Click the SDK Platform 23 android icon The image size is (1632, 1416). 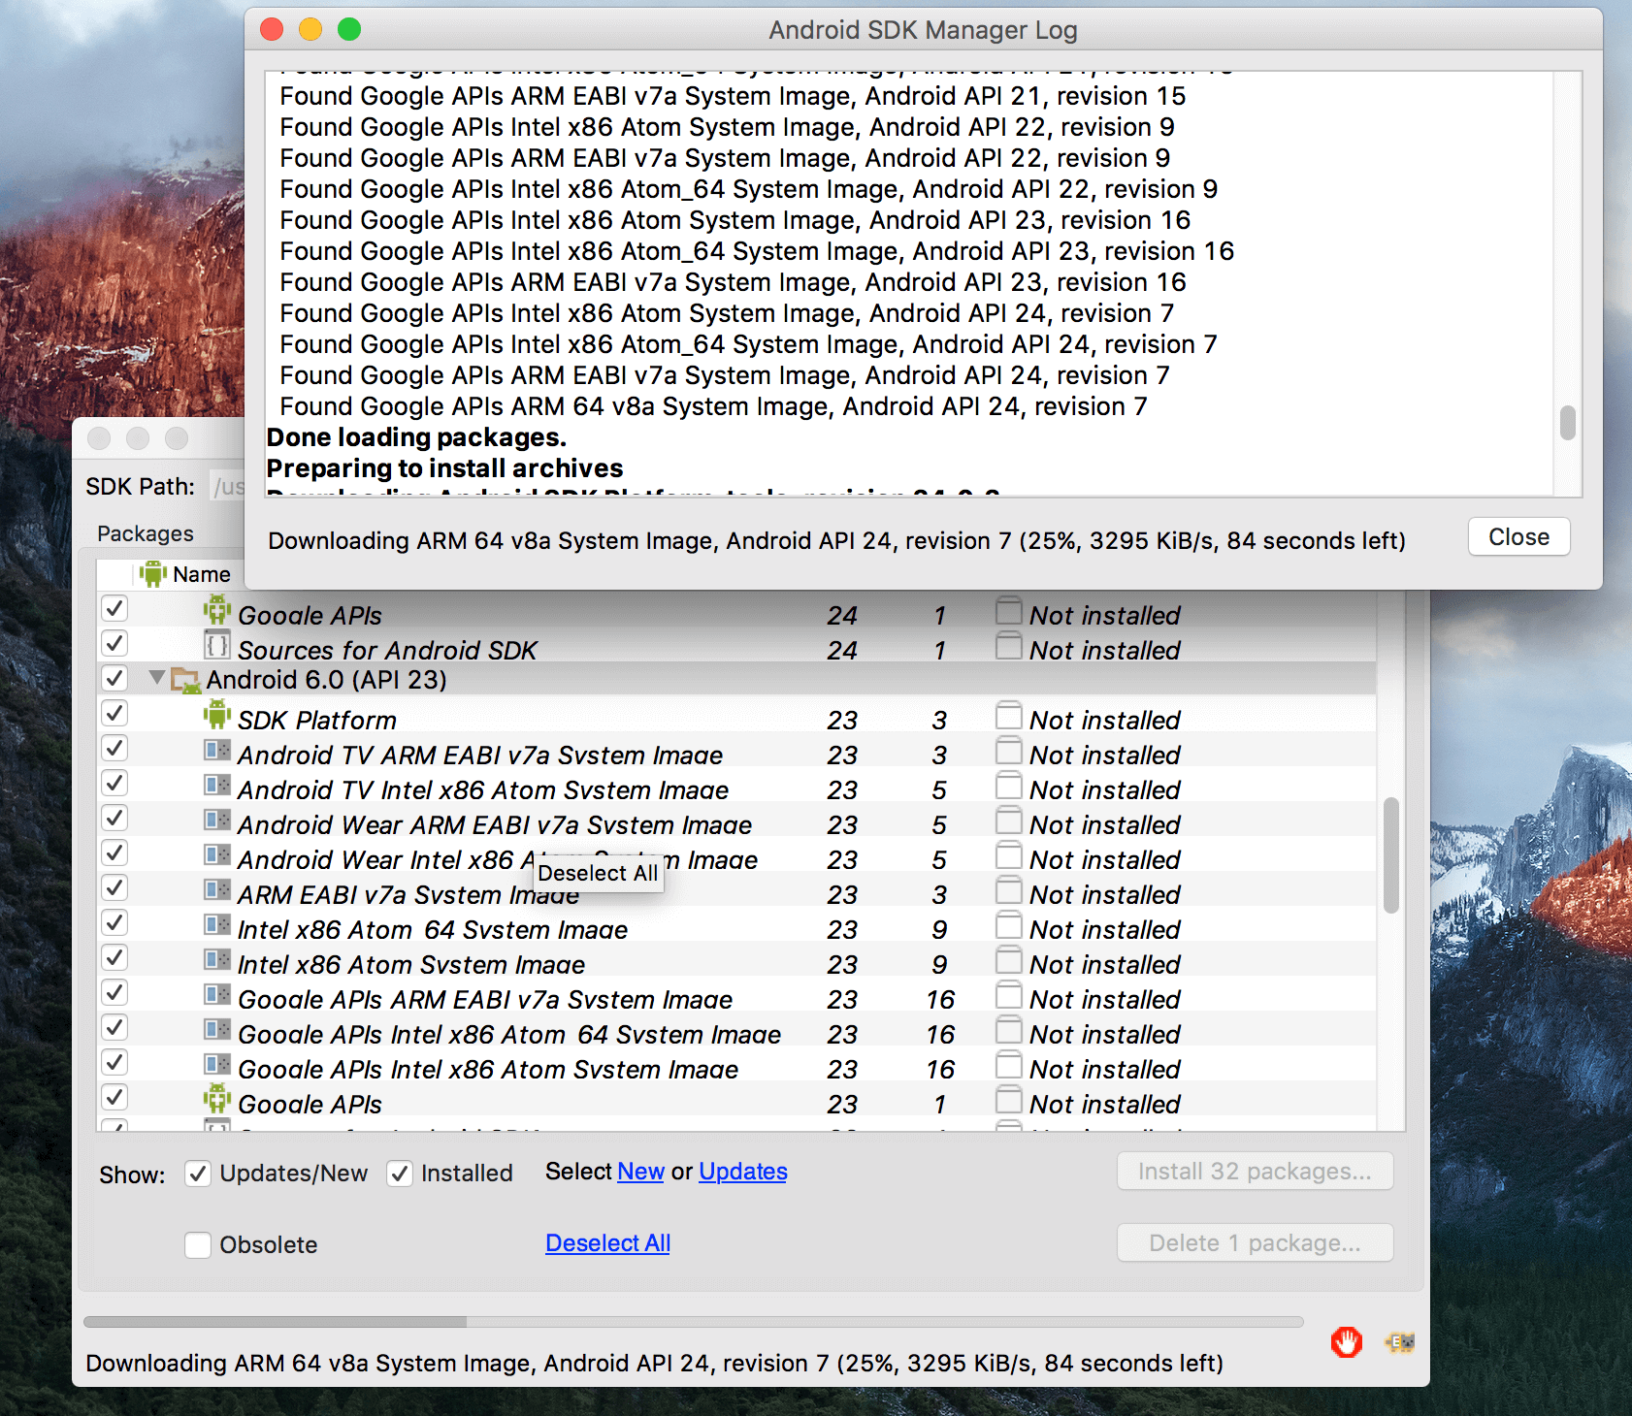pyautogui.click(x=217, y=716)
